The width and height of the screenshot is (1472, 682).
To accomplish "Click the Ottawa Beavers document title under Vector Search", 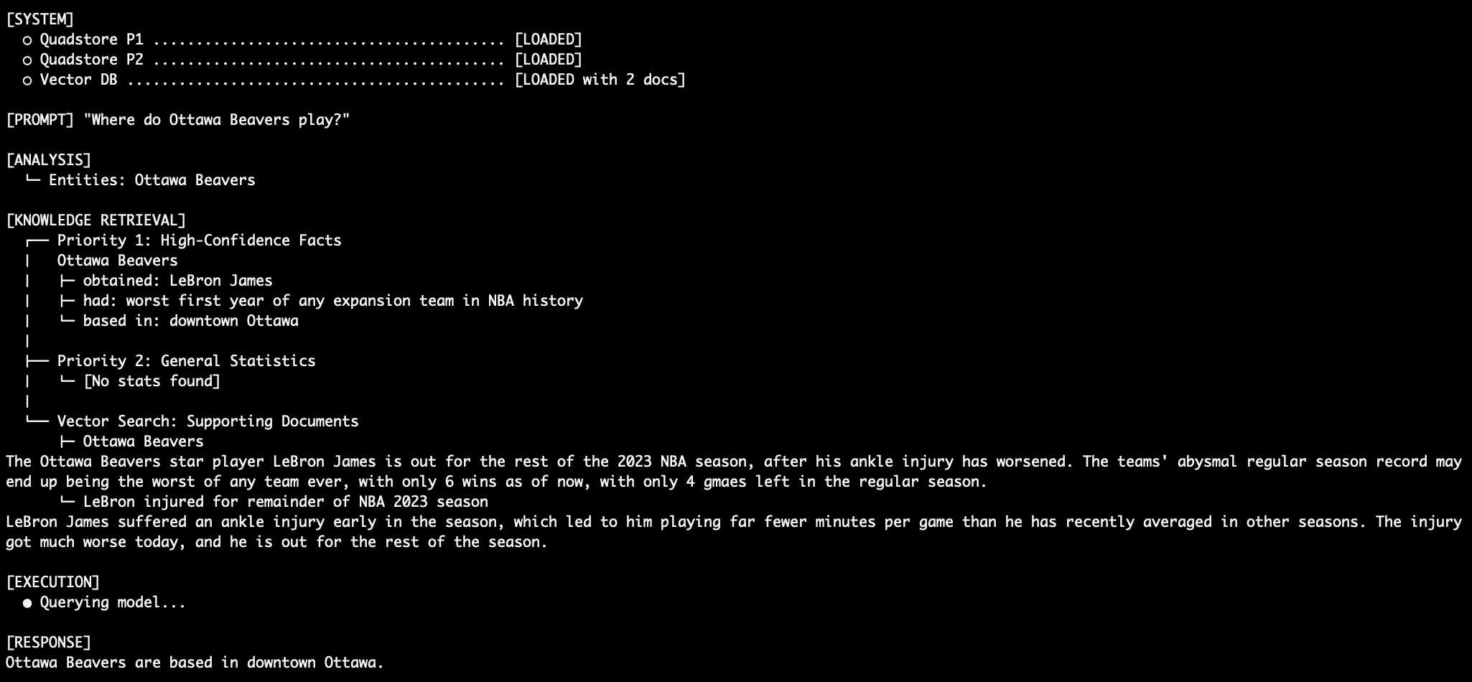I will [x=143, y=442].
